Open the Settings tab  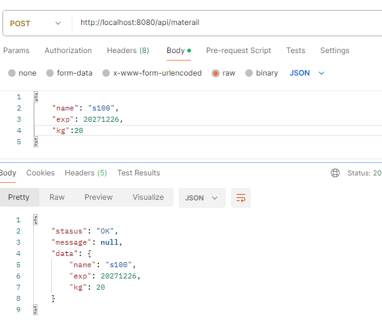click(335, 51)
